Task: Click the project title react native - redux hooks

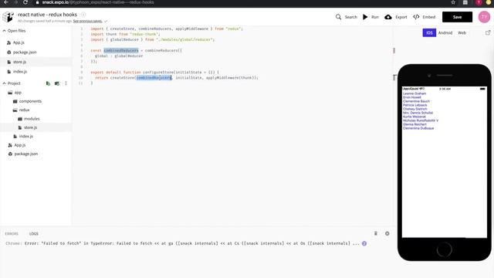Action: click(x=47, y=15)
